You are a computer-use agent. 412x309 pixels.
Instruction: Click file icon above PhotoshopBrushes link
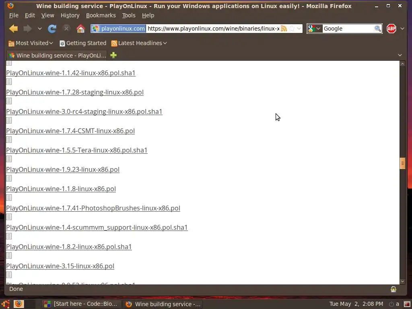tap(9, 198)
